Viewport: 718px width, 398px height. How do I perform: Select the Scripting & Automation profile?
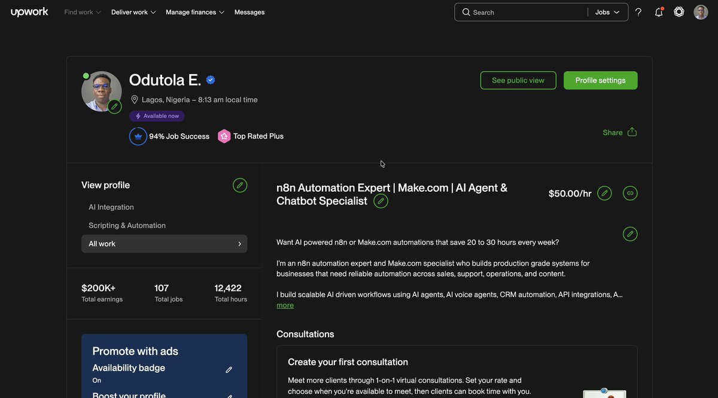[127, 225]
